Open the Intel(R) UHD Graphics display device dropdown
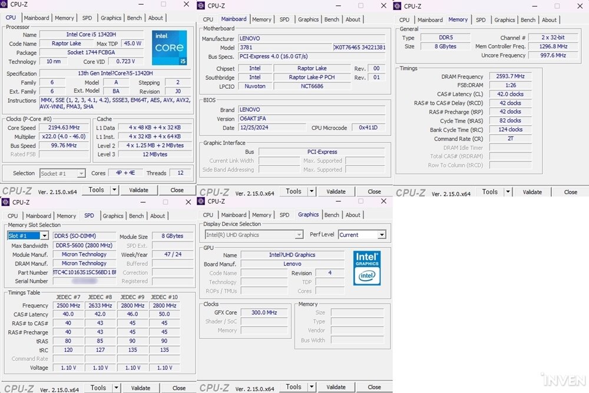This screenshot has height=393, width=589. tap(299, 235)
